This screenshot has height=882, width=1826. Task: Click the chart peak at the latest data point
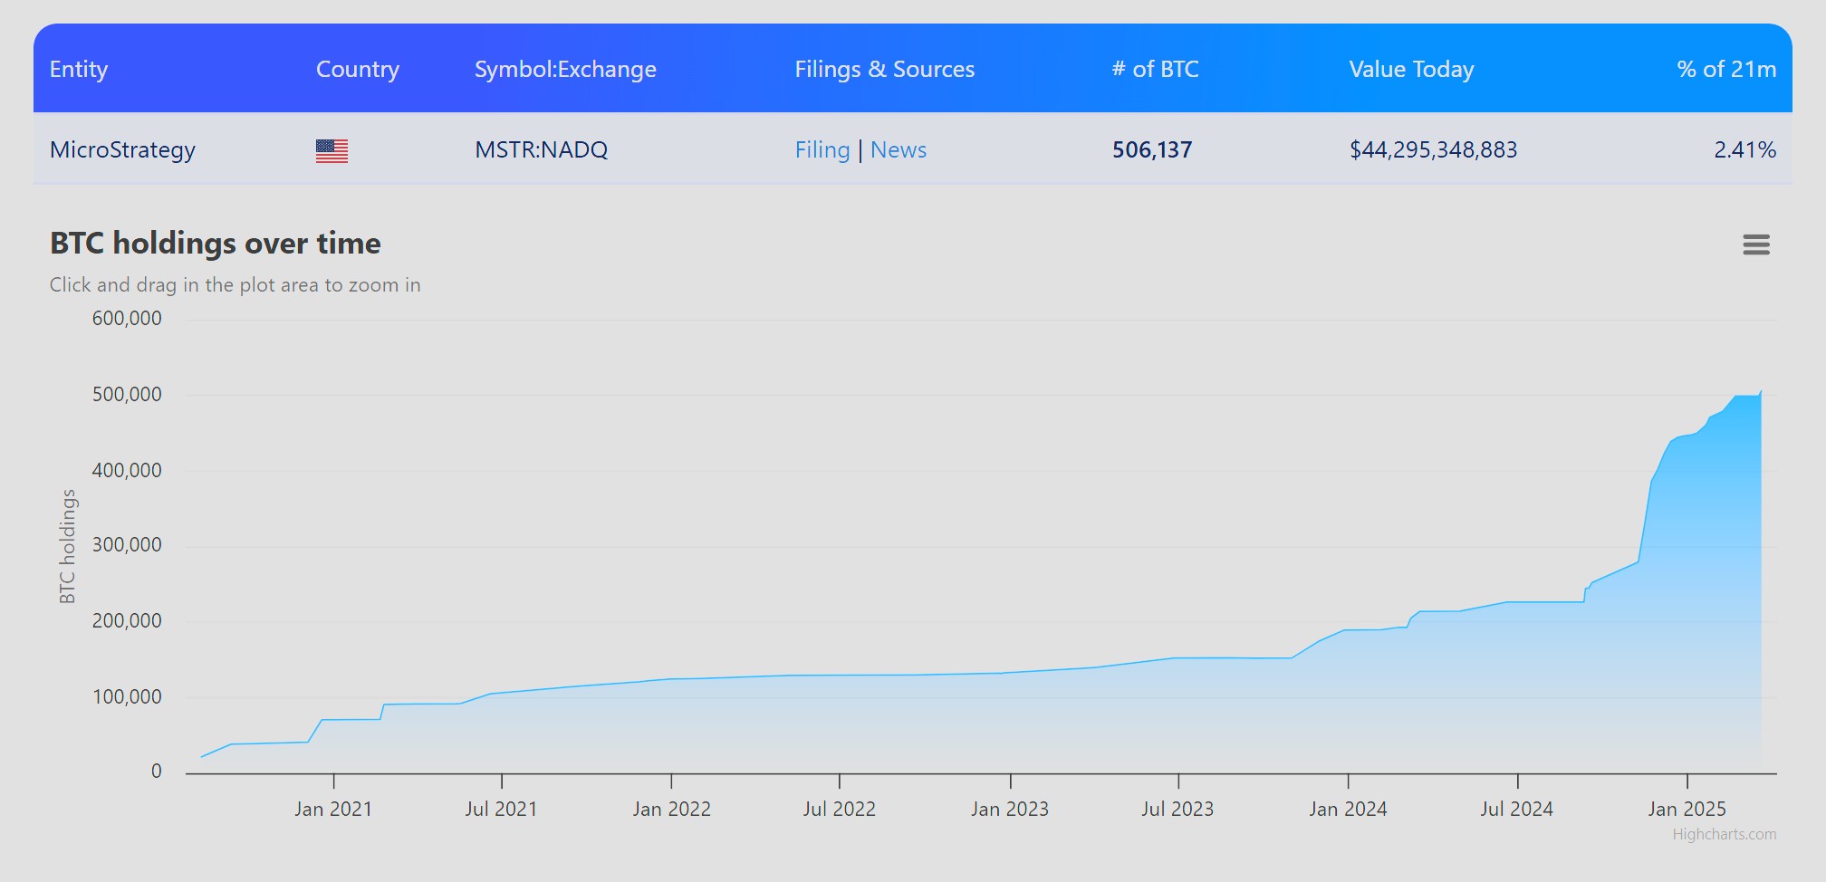click(x=1761, y=391)
